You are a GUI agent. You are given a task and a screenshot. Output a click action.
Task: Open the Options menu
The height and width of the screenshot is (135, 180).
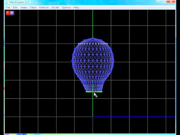tap(66, 7)
